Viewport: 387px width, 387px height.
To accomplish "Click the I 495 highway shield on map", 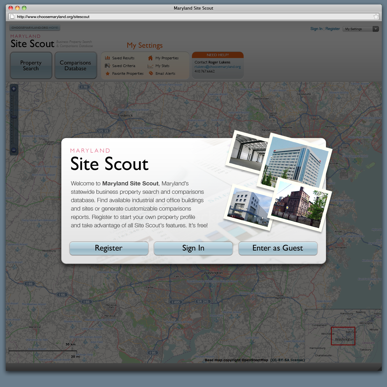I will tap(176, 302).
